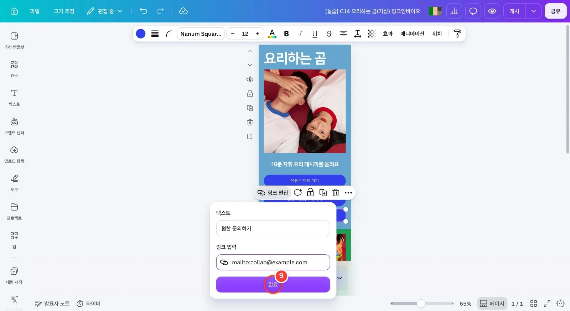Open the cloud save status icon
Screen dimensions: 570x311
pyautogui.click(x=183, y=11)
